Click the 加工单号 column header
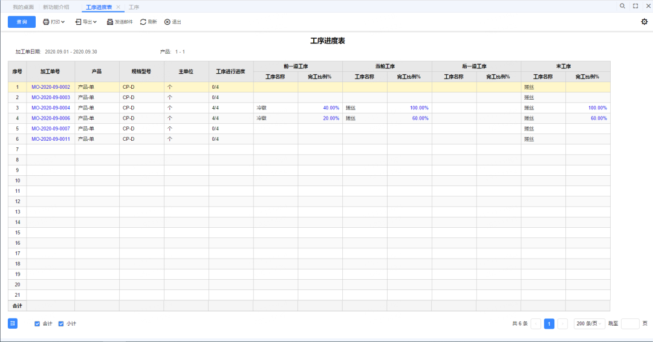Image resolution: width=653 pixels, height=342 pixels. 50,71
